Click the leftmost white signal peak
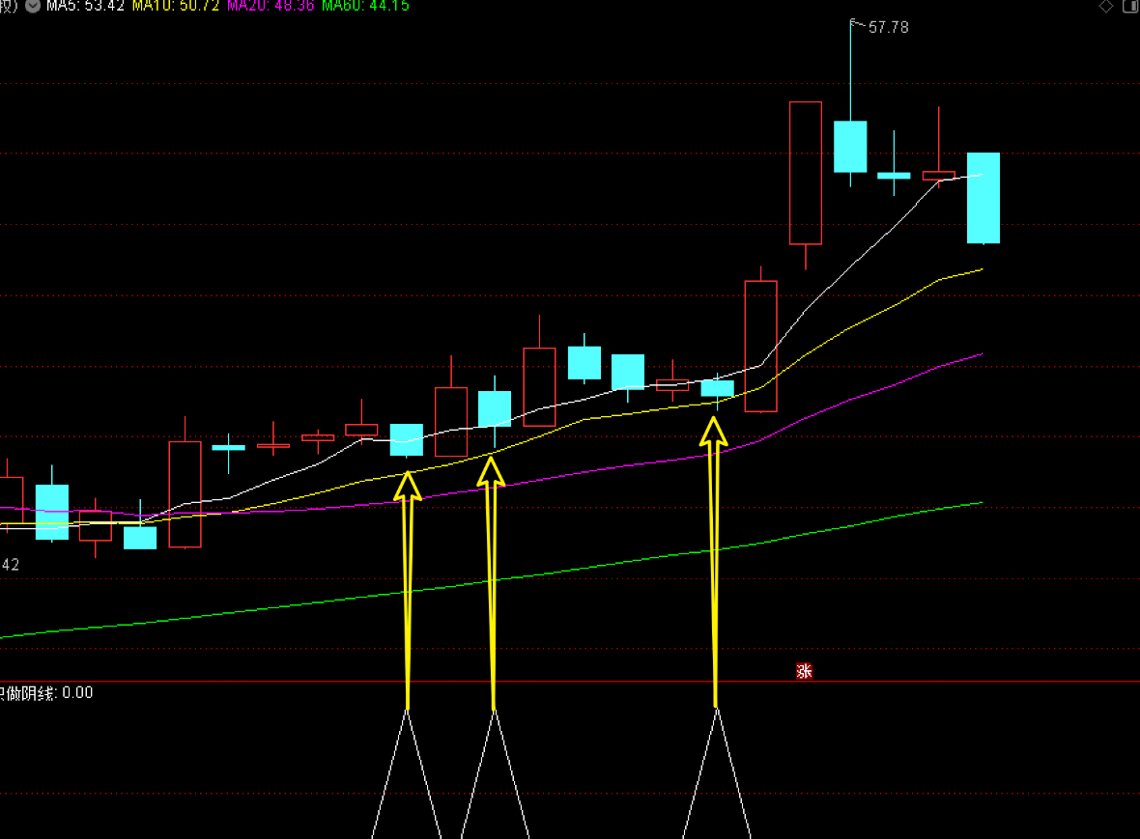The image size is (1140, 839). tap(407, 712)
